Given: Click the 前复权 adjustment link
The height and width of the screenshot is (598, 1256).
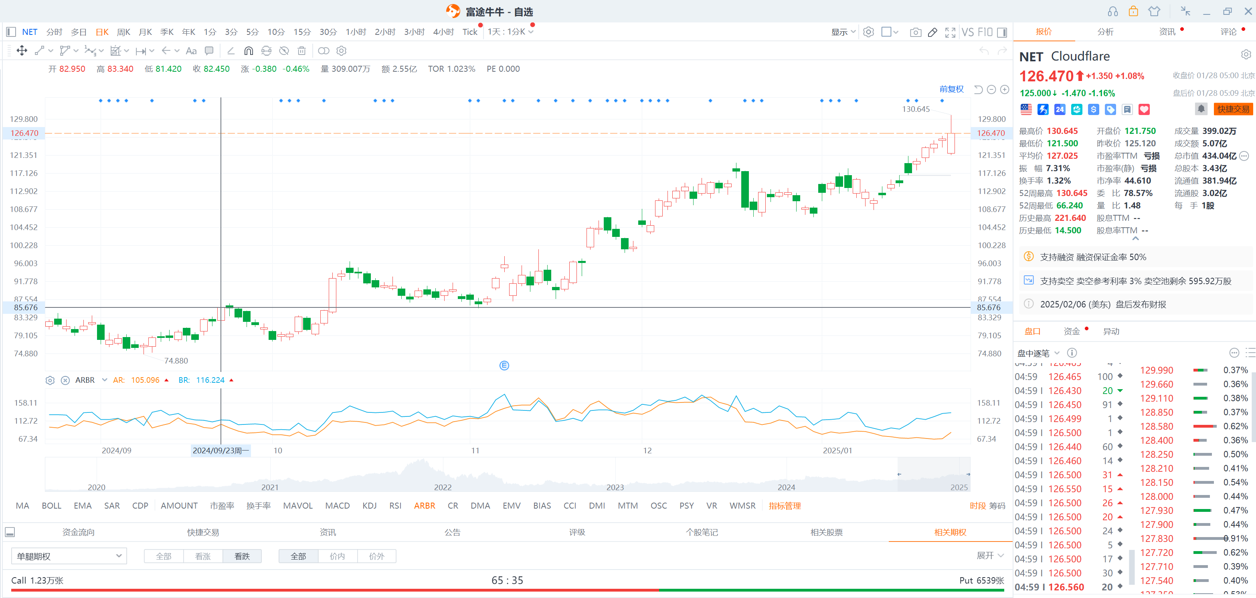Looking at the screenshot, I should [x=951, y=89].
